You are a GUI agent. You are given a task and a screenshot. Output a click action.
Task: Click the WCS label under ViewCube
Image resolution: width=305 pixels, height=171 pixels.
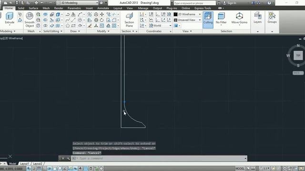(x=298, y=73)
